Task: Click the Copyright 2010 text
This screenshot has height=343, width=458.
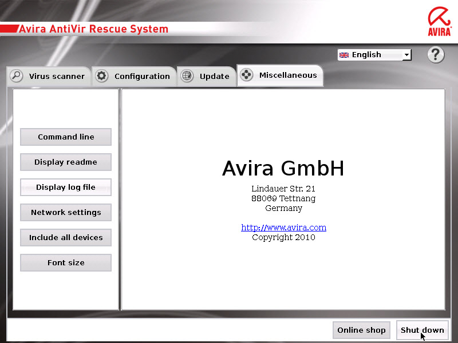Action: pos(283,237)
